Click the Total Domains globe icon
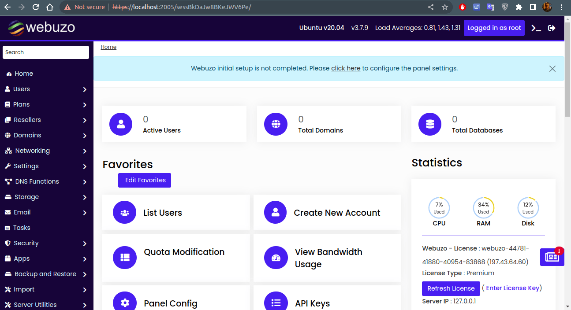Viewport: 571px width, 310px height. click(276, 124)
